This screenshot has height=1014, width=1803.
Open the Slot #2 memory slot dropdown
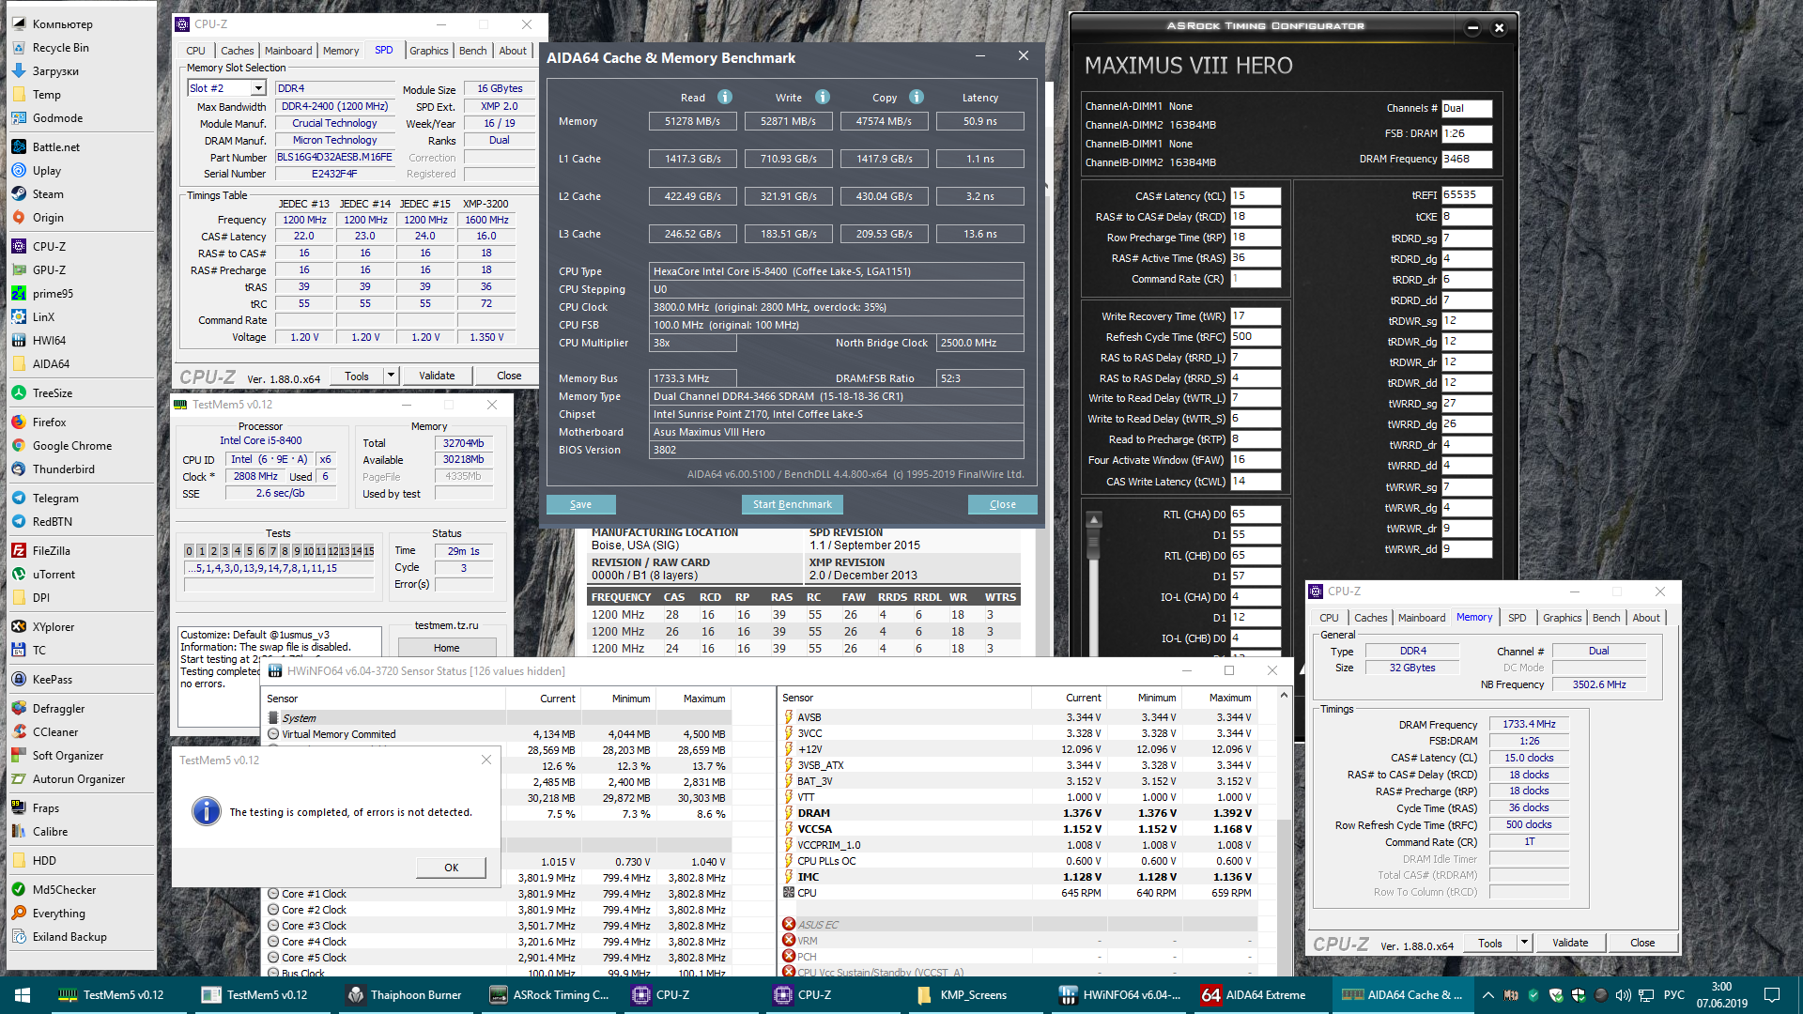click(x=258, y=88)
